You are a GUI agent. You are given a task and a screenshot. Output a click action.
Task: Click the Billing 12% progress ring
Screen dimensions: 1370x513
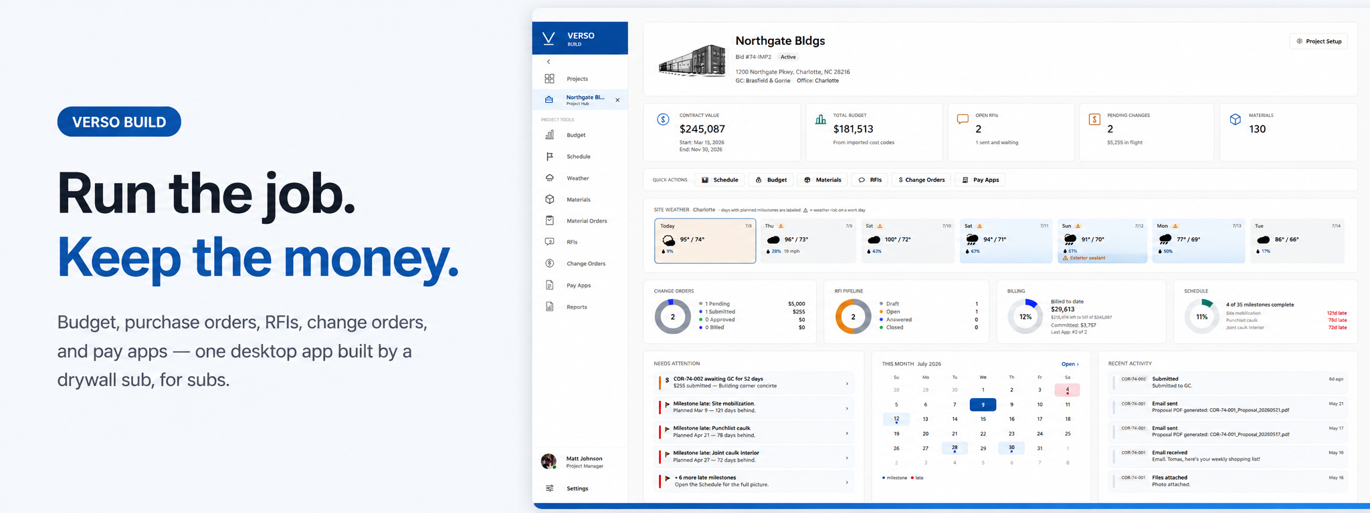pyautogui.click(x=1025, y=317)
